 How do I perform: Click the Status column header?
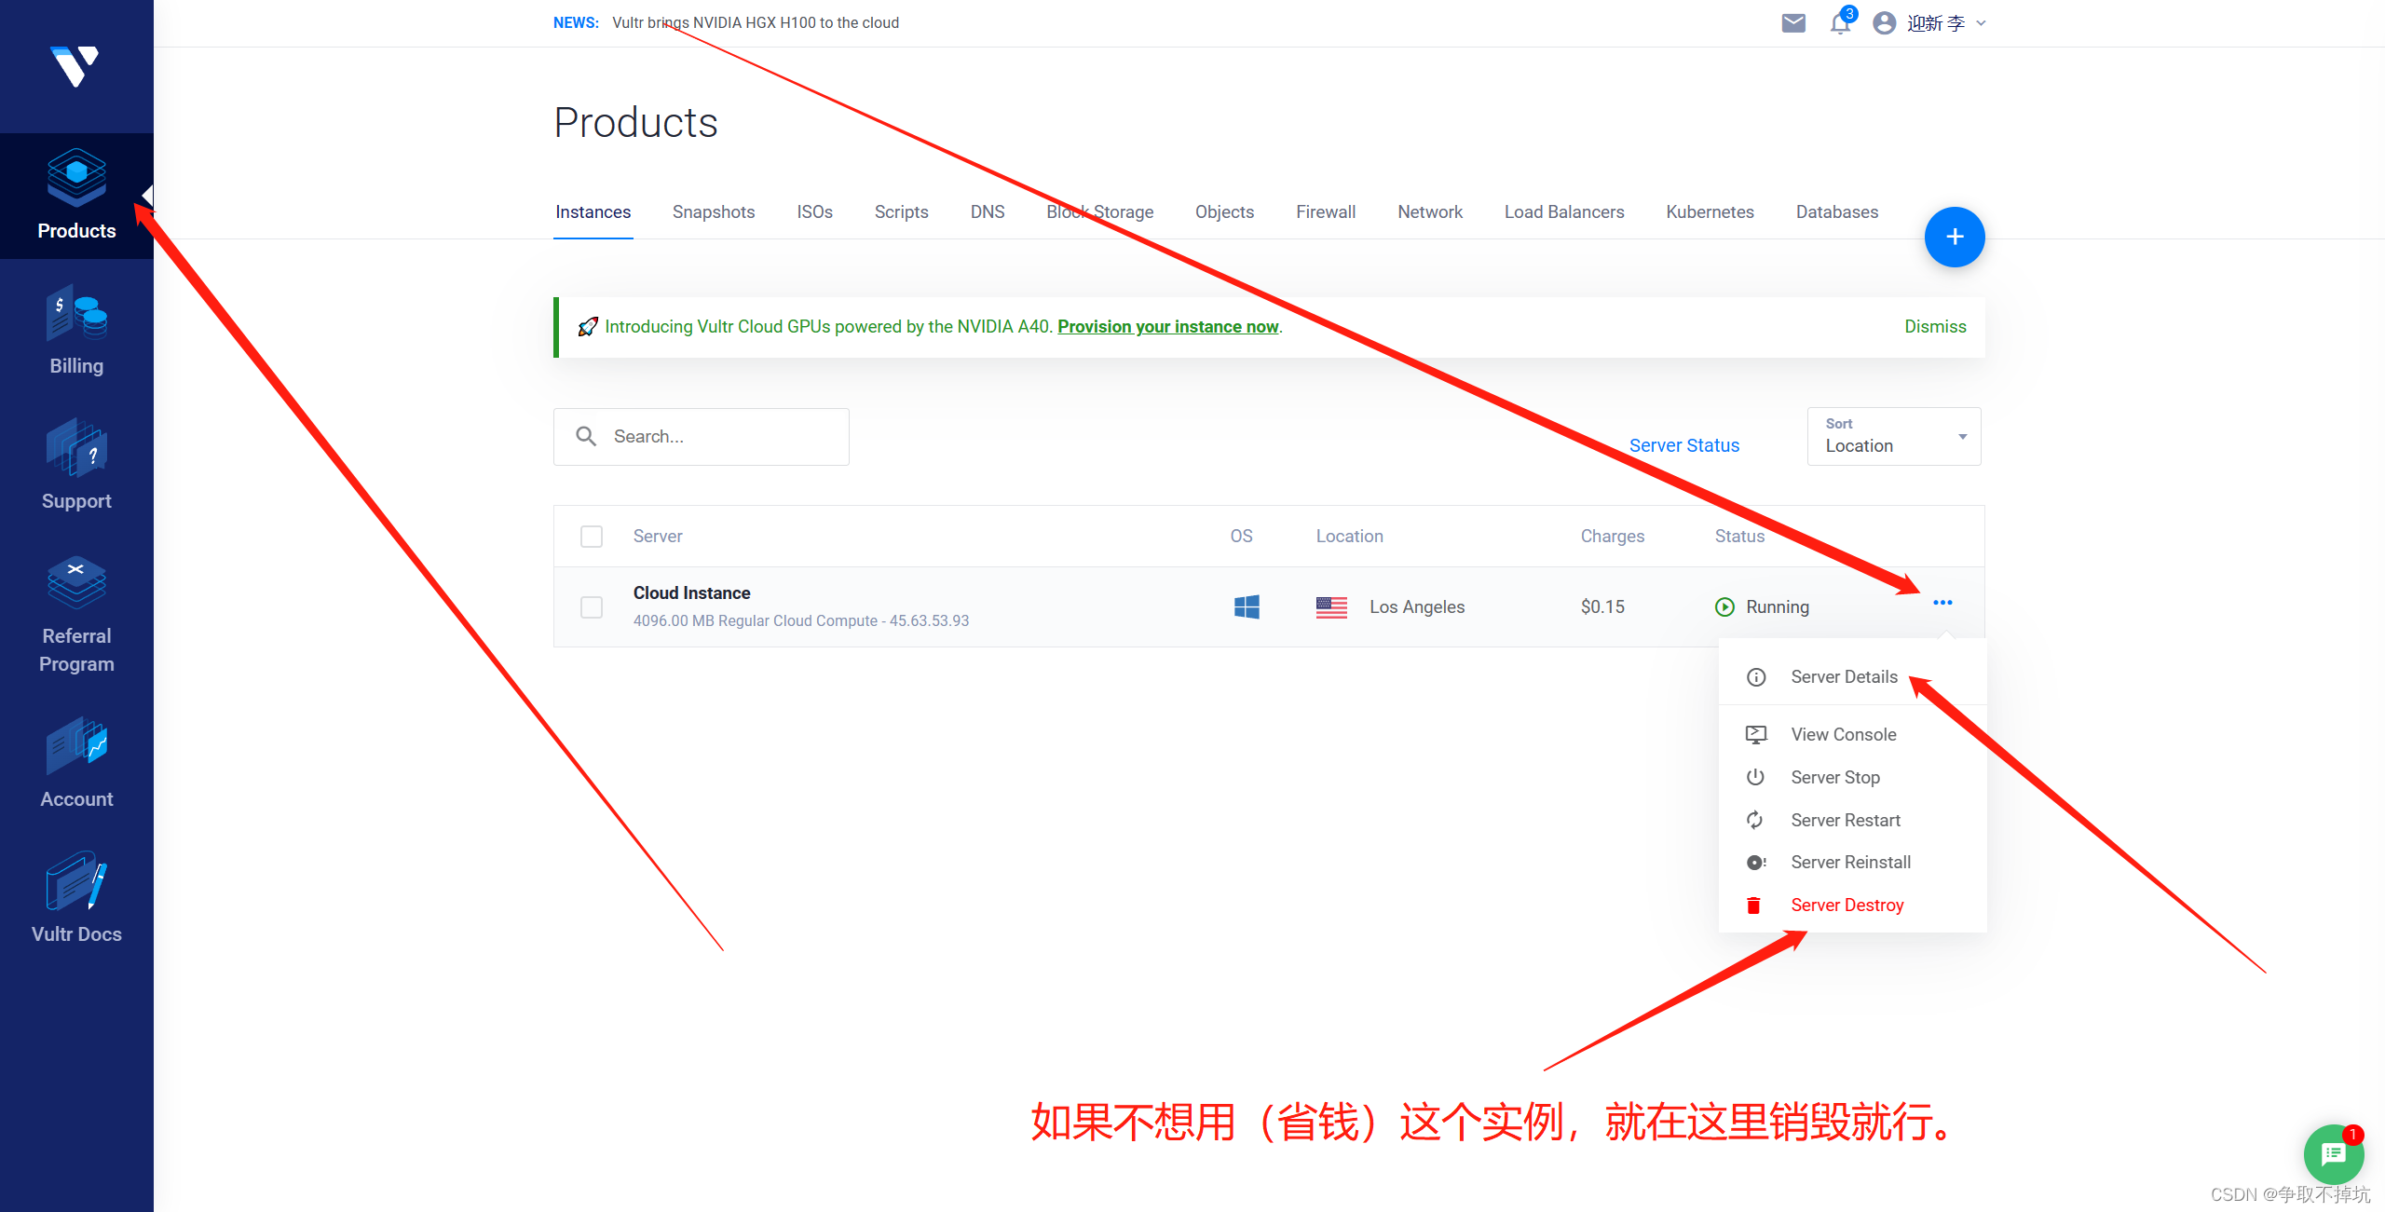[x=1739, y=537]
